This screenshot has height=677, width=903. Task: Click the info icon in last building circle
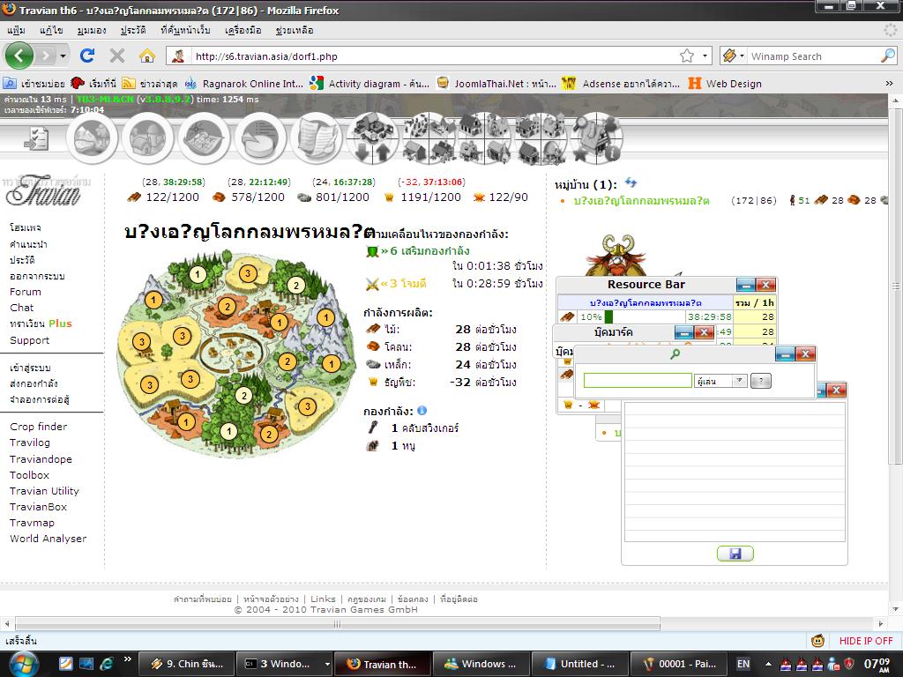click(x=612, y=153)
